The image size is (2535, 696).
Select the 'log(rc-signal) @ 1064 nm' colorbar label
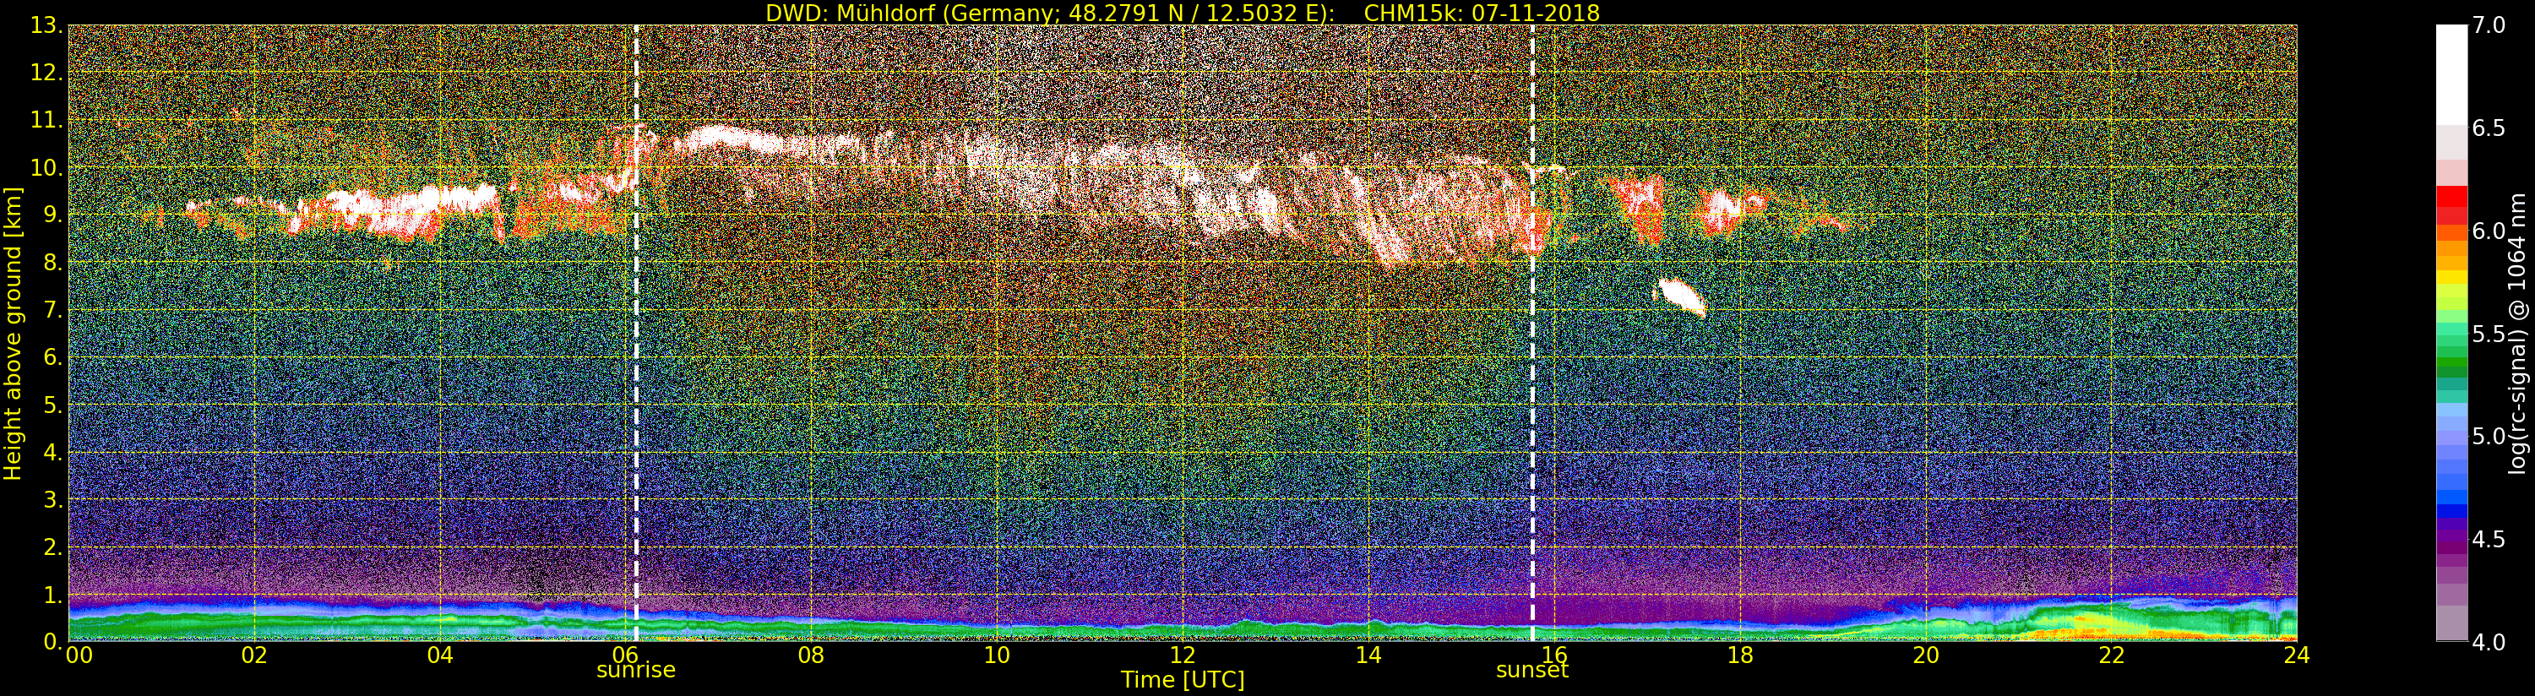[2517, 334]
